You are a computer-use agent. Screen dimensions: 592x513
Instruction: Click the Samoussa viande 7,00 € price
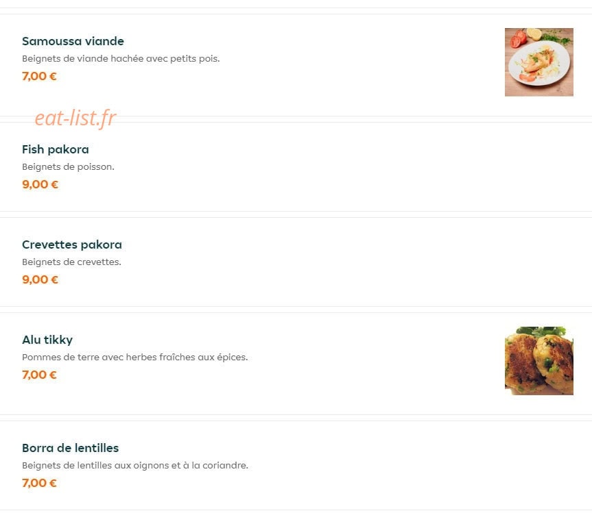tap(39, 76)
